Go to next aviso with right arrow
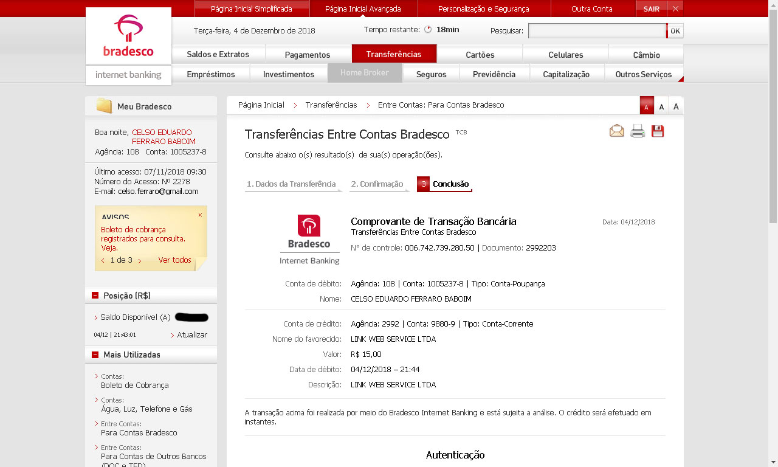Screen dimensions: 778x467 point(140,261)
